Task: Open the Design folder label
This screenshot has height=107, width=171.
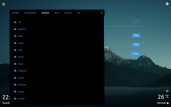Action: click(x=21, y=64)
